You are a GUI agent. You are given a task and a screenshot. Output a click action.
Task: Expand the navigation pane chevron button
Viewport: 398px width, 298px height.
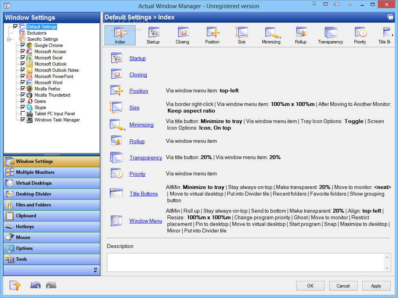point(96,270)
